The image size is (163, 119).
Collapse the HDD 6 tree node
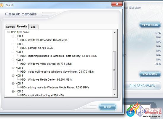tap(13, 76)
